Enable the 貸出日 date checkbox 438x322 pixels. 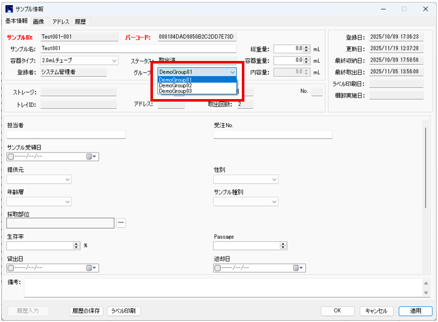coord(11,268)
